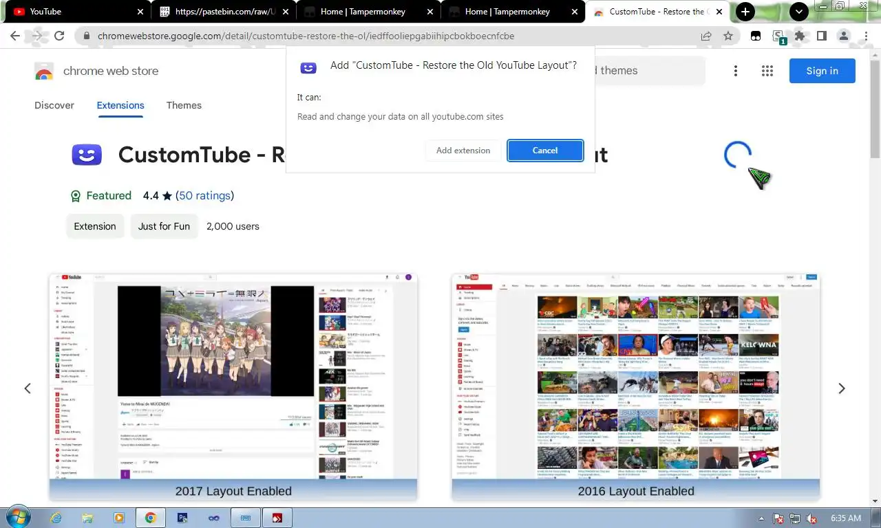This screenshot has width=881, height=528.
Task: Open the media player taskbar icon
Action: pyautogui.click(x=119, y=518)
